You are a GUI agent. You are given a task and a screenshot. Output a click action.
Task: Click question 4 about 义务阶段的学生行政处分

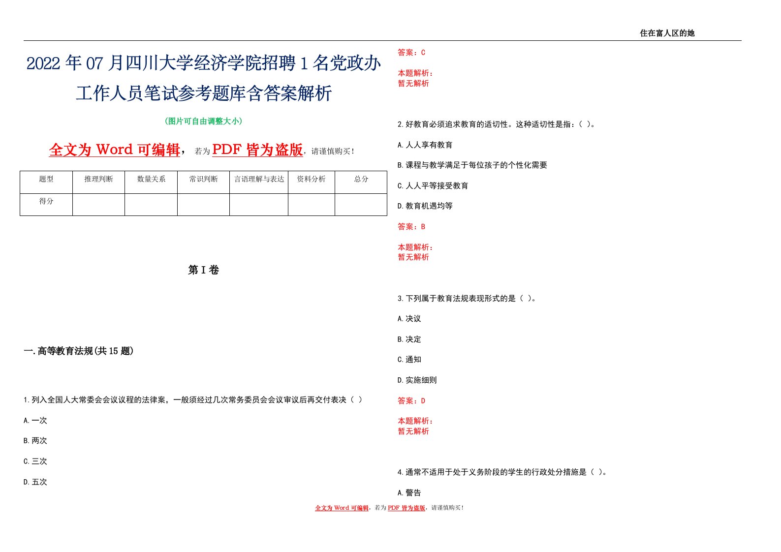click(x=503, y=472)
